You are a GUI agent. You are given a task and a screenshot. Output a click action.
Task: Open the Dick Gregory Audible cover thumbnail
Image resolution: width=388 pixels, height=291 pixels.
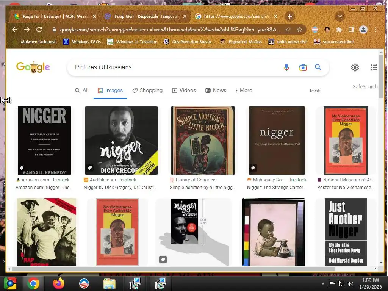[x=122, y=141]
